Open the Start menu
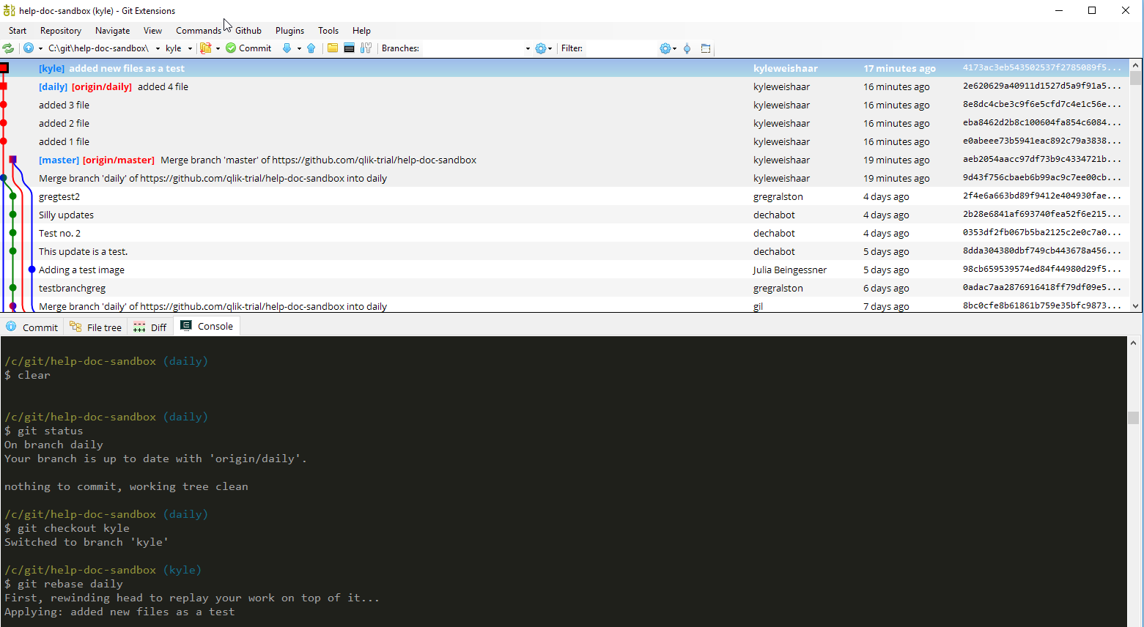The width and height of the screenshot is (1144, 627). click(18, 31)
